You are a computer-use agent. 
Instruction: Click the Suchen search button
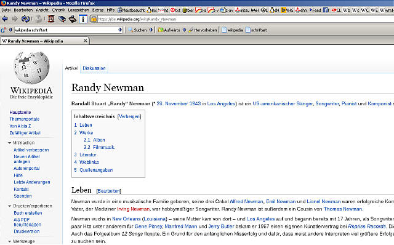[x=137, y=30]
